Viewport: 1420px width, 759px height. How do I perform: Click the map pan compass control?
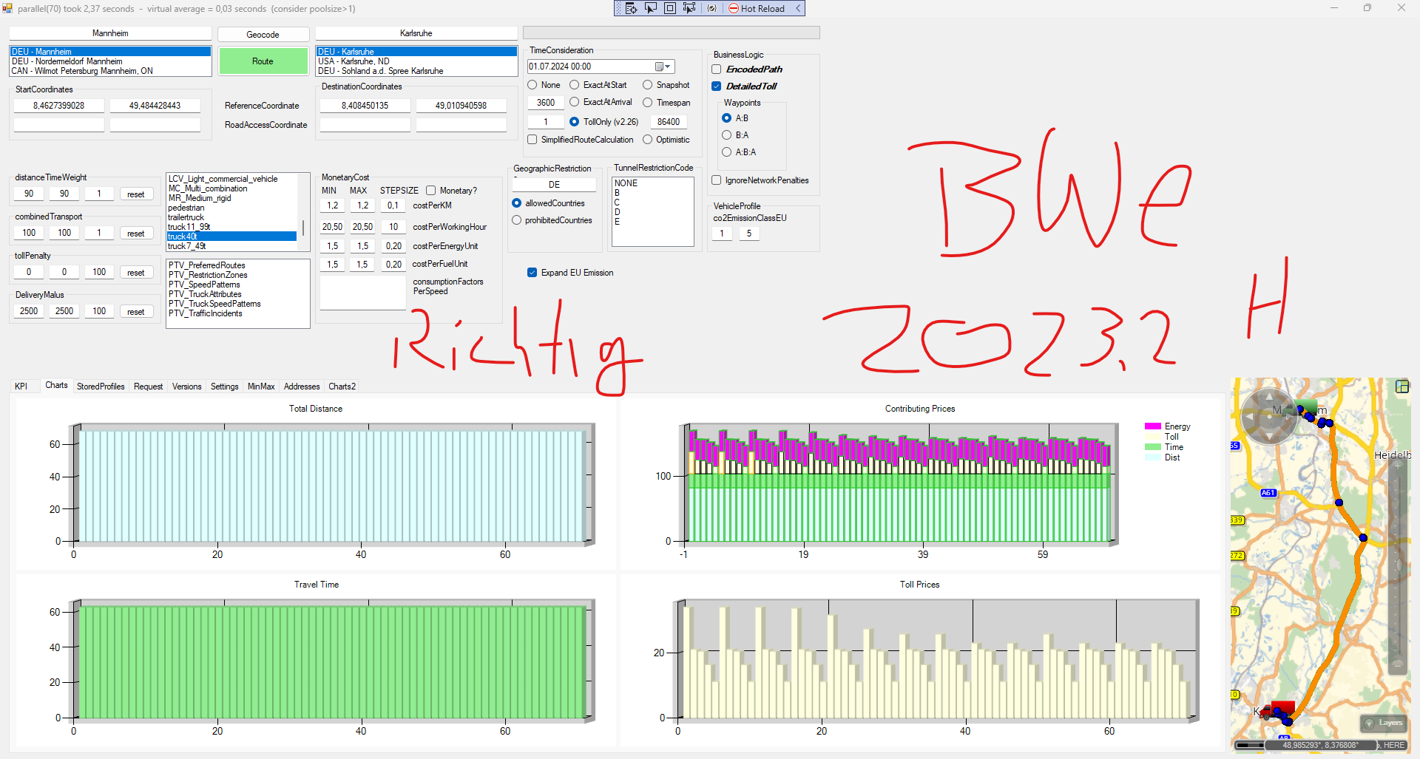point(1268,416)
